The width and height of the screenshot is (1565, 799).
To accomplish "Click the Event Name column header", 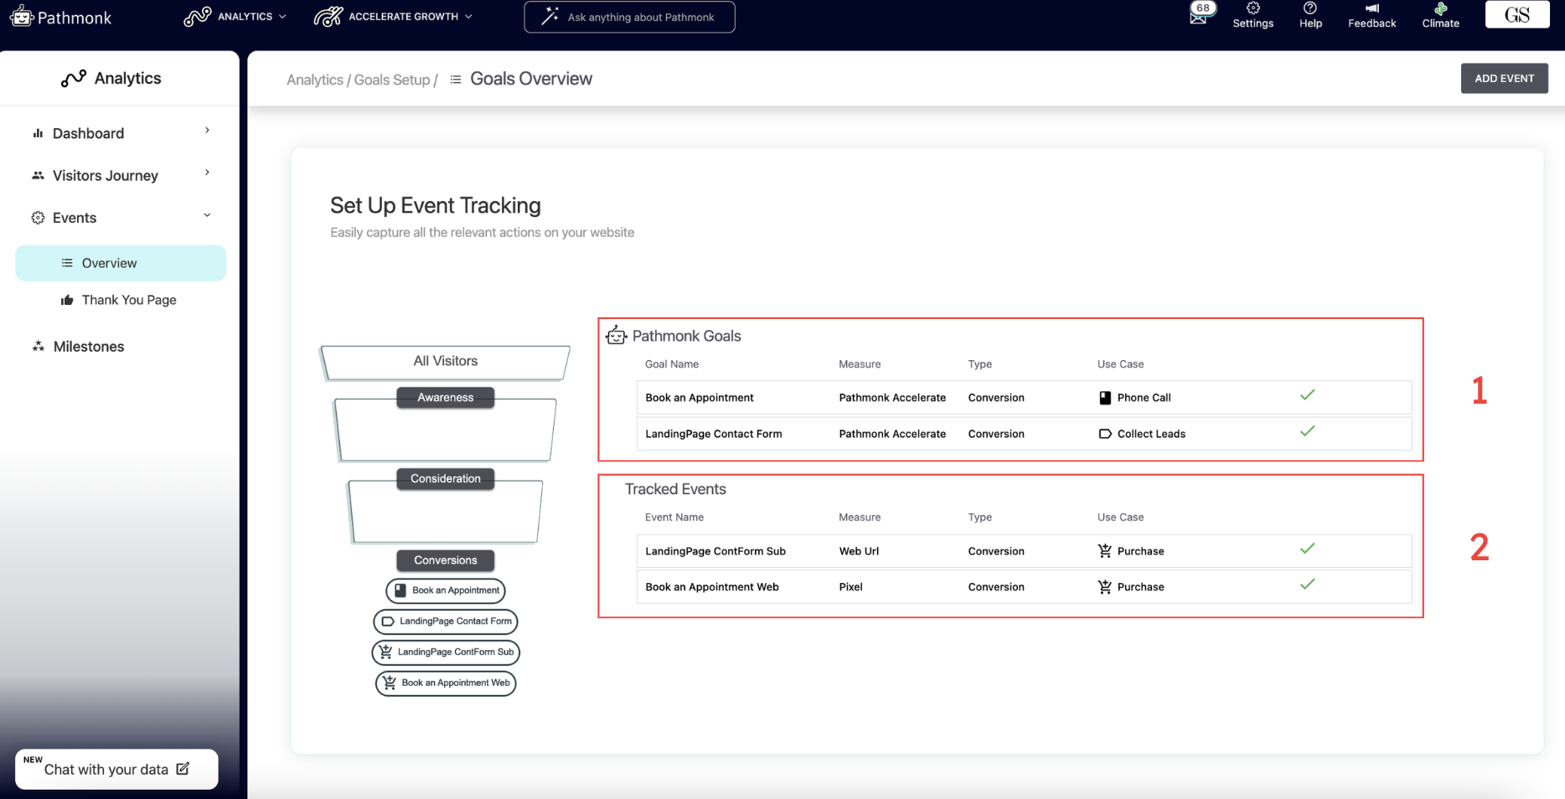I will coord(674,518).
